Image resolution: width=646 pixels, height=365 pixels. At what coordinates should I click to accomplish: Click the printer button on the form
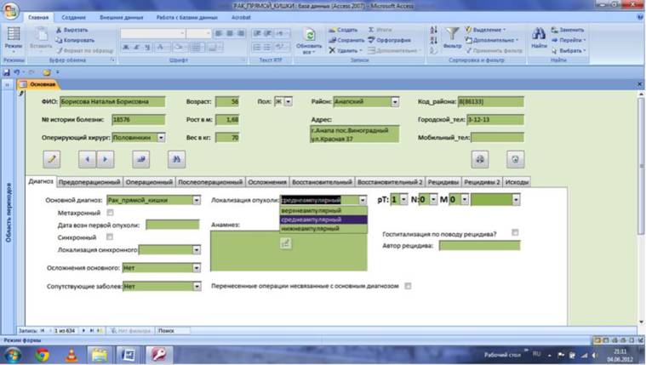tap(480, 159)
